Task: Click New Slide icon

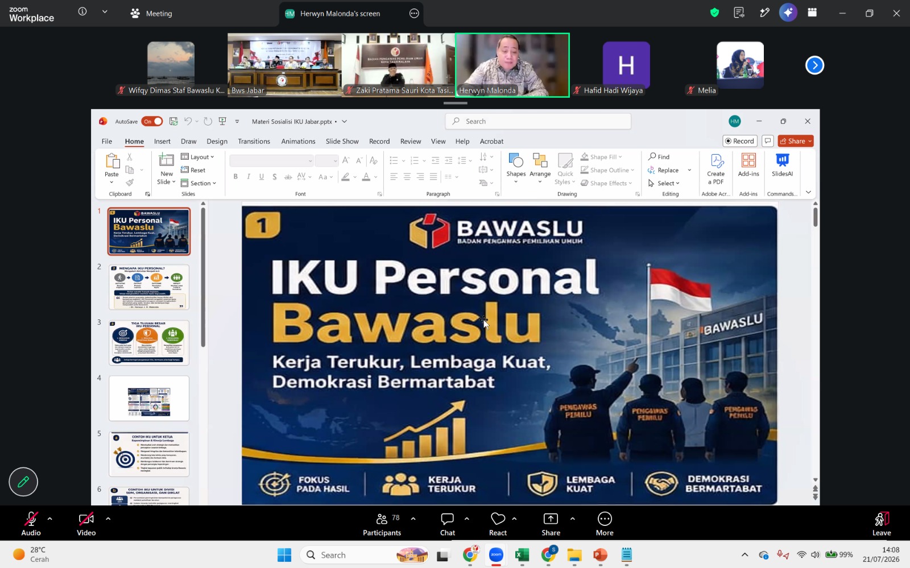Action: point(166,161)
